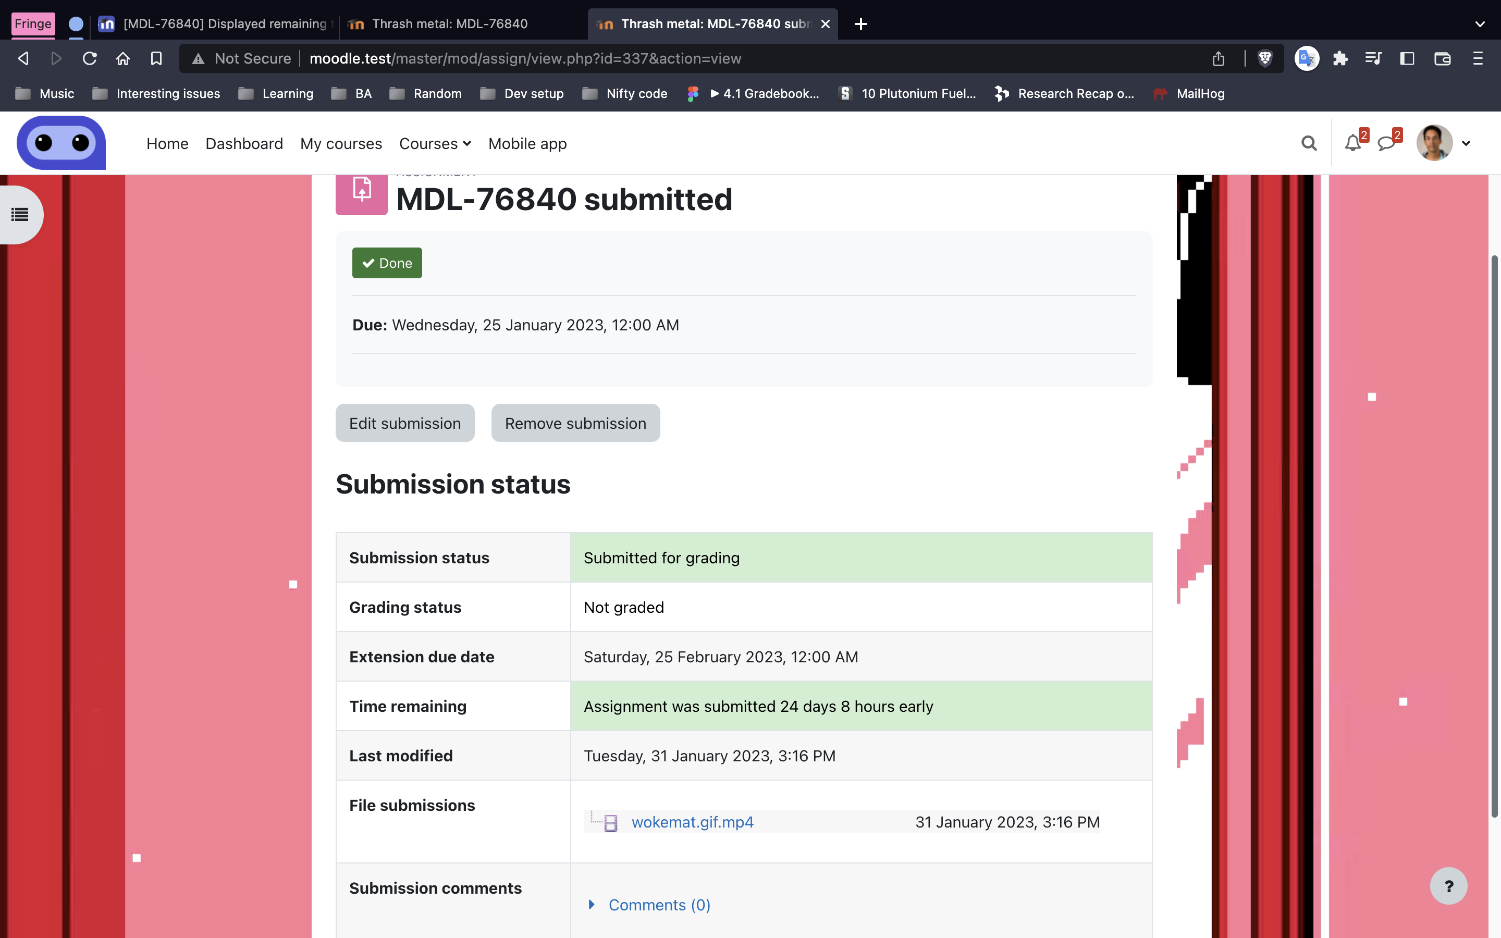Screen dimensions: 1501x938
Task: Open the BA bookmark folder
Action: [x=352, y=94]
